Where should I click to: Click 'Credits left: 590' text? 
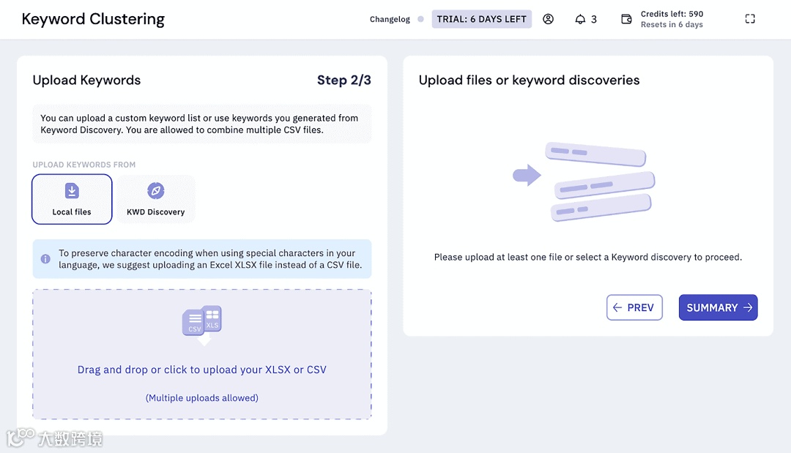[672, 14]
